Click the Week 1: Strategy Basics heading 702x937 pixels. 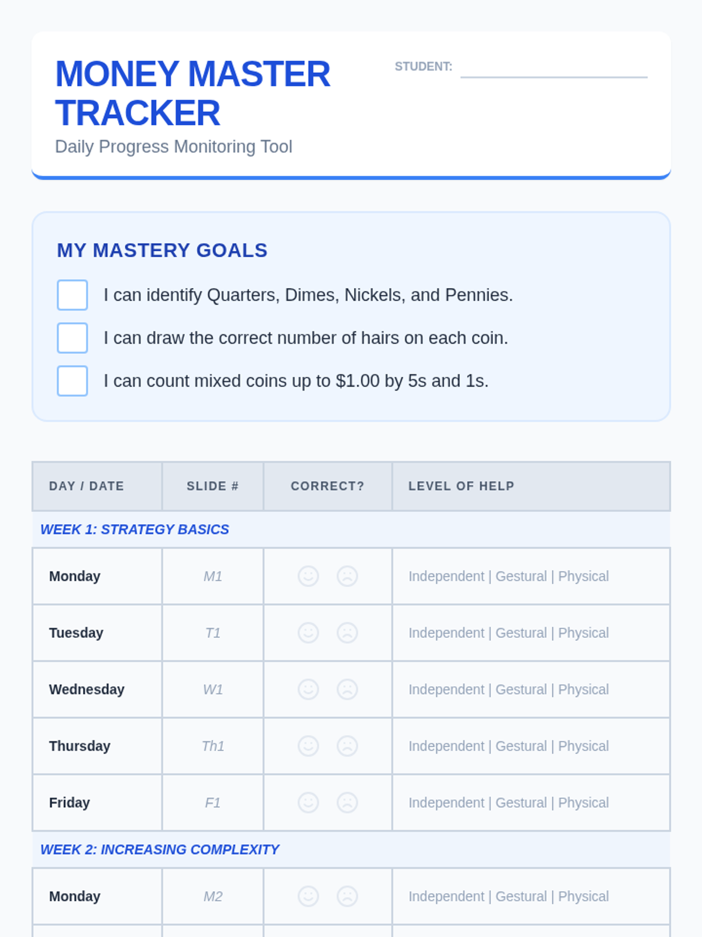tap(135, 529)
